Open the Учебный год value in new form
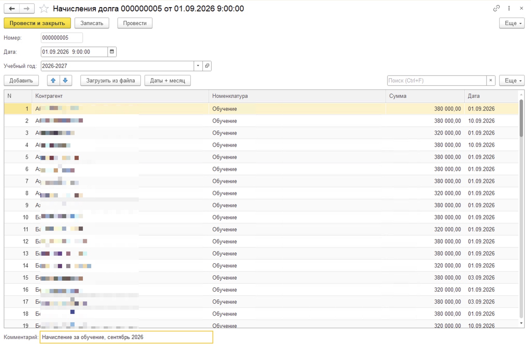This screenshot has height=347, width=531. click(207, 66)
